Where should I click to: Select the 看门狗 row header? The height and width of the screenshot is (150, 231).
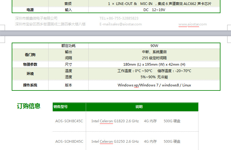point(30,55)
